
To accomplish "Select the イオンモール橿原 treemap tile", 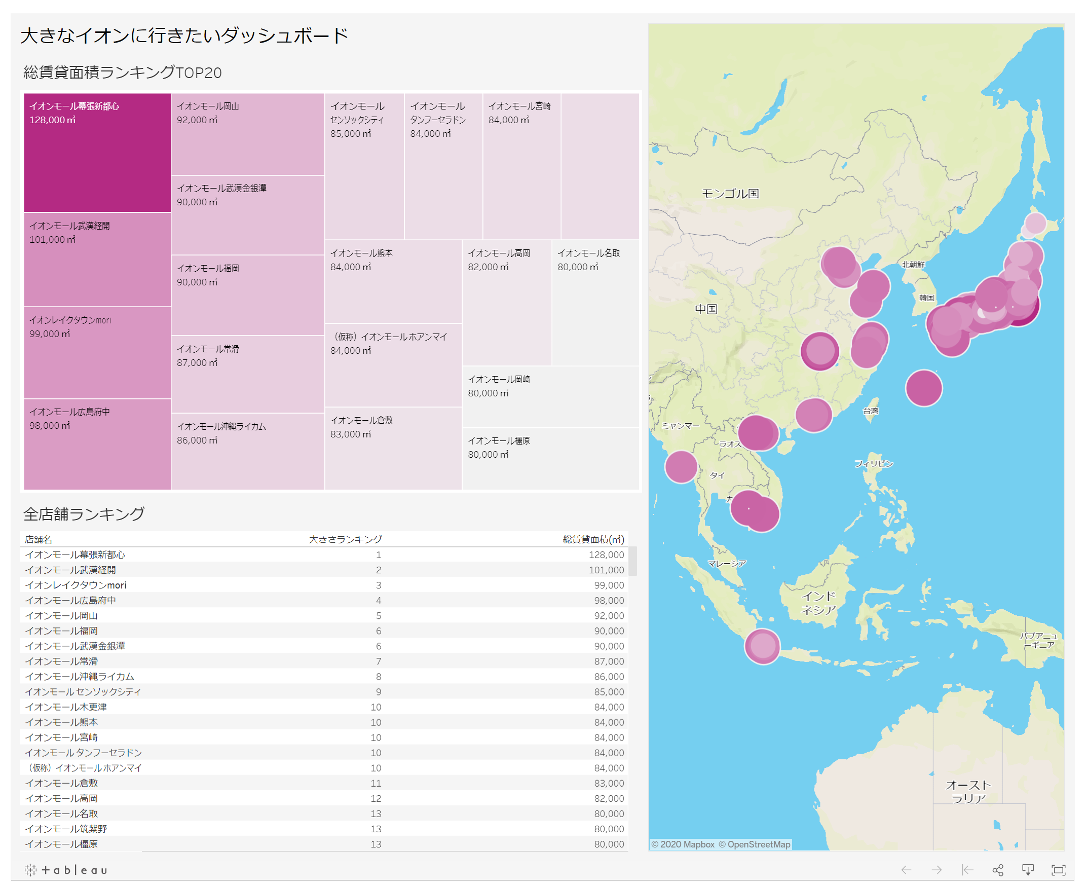I will [x=551, y=459].
